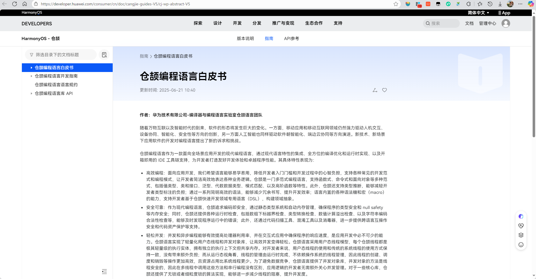Click the document search icon beside filter box
Viewport: 536px width, 279px height.
point(104,55)
